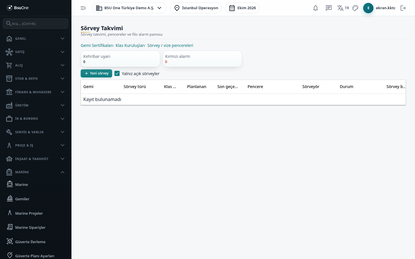Image resolution: width=415 pixels, height=259 pixels.
Task: Open Marine Projeler in the sidebar
Action: [x=36, y=213]
